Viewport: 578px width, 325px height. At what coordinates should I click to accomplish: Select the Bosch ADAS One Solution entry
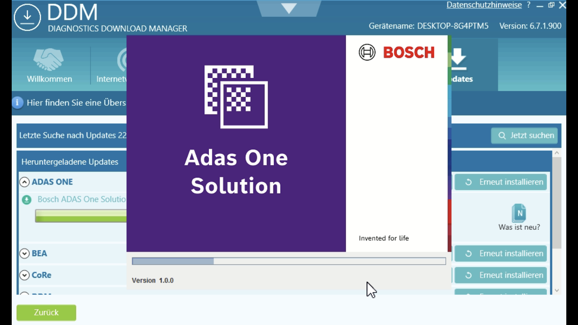(82, 199)
